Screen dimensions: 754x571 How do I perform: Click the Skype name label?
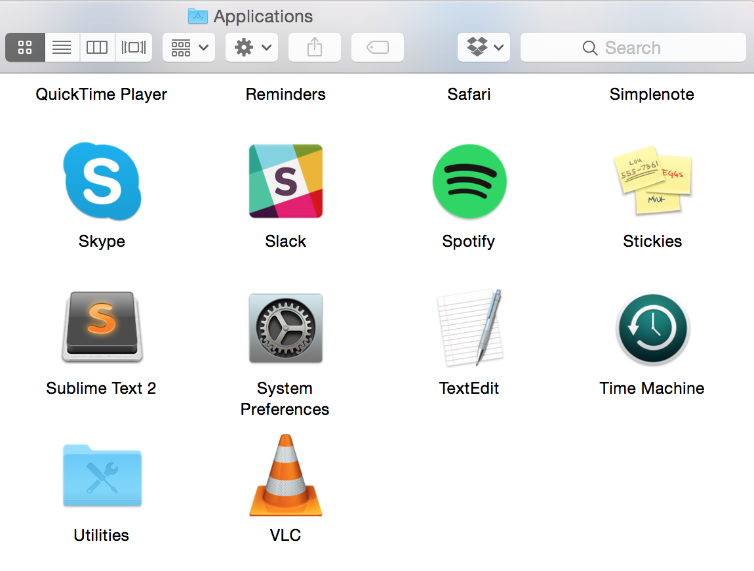click(x=102, y=241)
